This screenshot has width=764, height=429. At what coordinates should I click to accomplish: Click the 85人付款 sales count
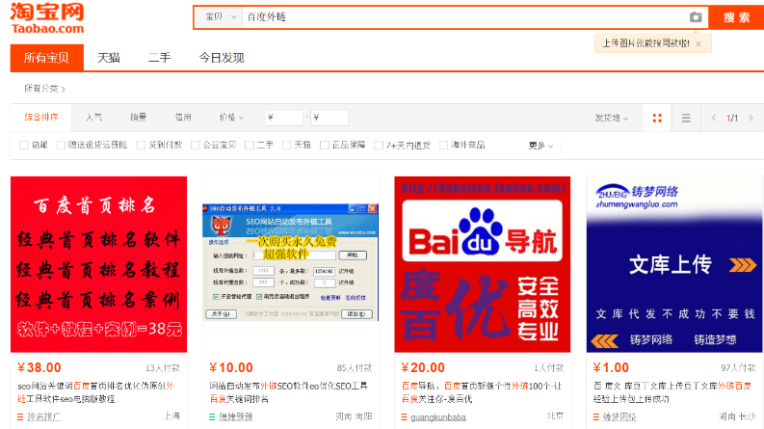355,368
